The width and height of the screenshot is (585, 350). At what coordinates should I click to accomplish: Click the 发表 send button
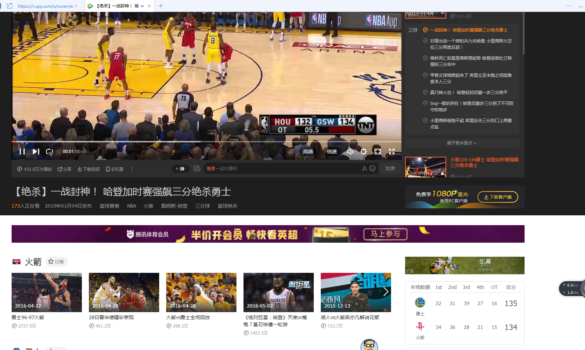390,169
